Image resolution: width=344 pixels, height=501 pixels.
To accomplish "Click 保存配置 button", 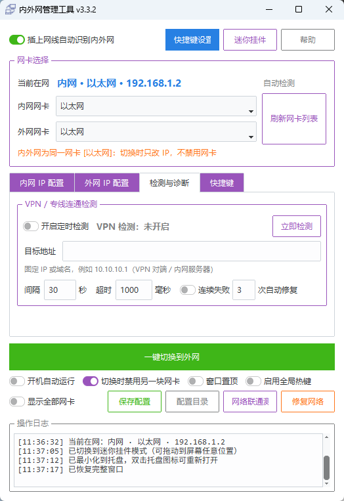I will [135, 402].
